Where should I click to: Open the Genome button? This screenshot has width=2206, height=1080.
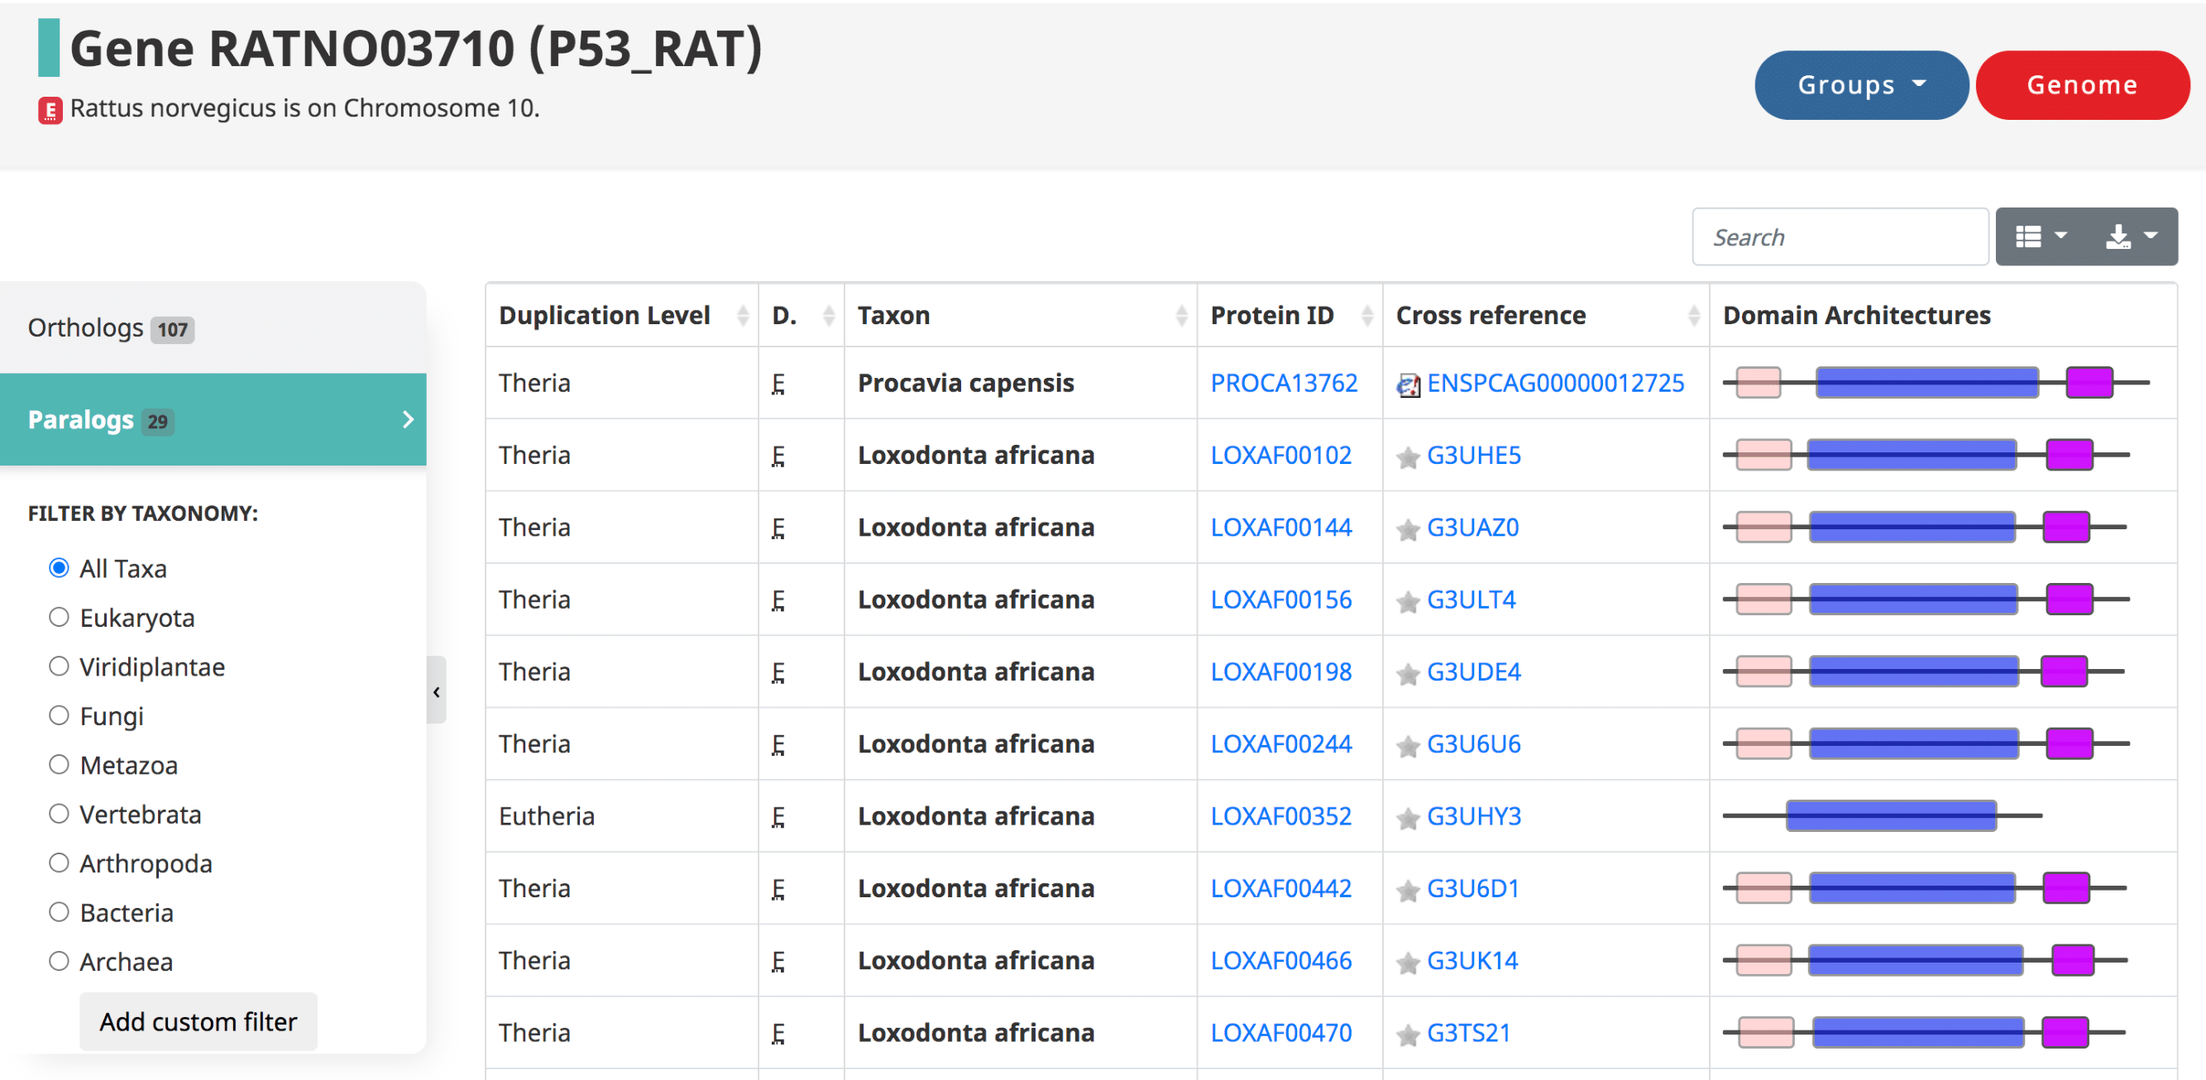2081,85
